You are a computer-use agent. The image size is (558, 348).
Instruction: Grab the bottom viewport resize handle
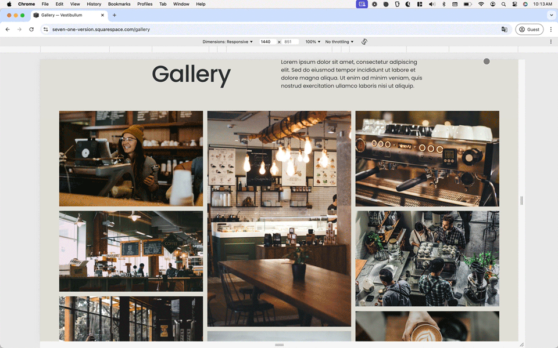[x=280, y=345]
